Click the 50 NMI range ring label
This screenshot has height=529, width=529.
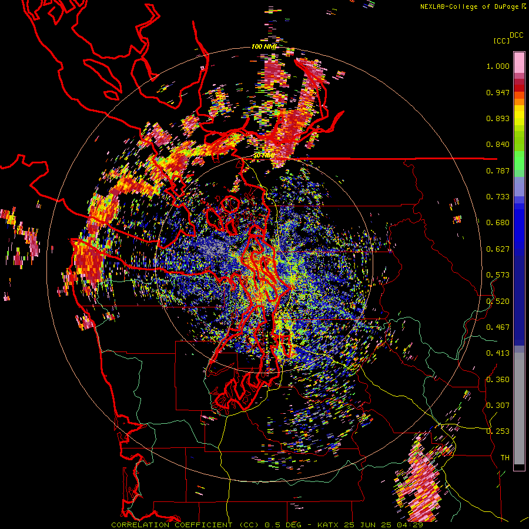tap(263, 156)
